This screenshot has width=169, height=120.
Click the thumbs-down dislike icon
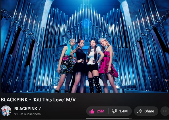(x=114, y=111)
